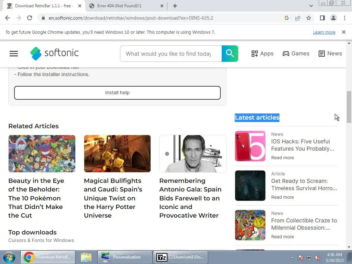352x264 pixels.
Task: Close the Error 404 tab
Action: pyautogui.click(x=162, y=6)
